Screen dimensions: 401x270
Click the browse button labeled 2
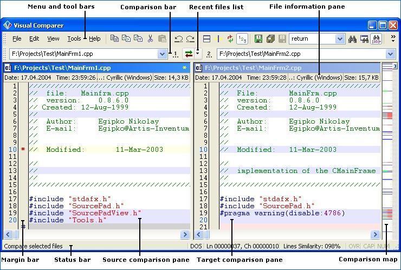point(209,54)
